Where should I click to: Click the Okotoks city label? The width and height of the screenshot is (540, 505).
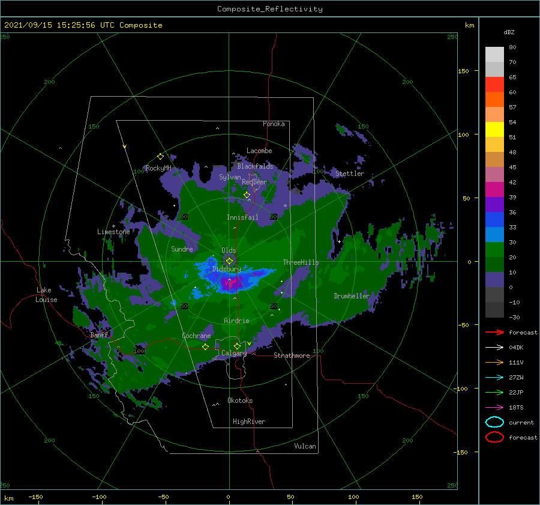coord(240,401)
